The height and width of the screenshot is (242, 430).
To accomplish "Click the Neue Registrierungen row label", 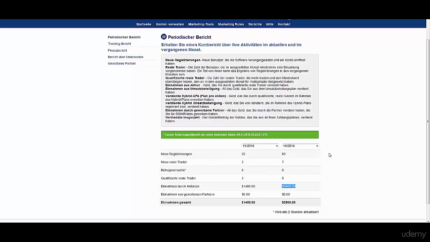I will [176, 154].
